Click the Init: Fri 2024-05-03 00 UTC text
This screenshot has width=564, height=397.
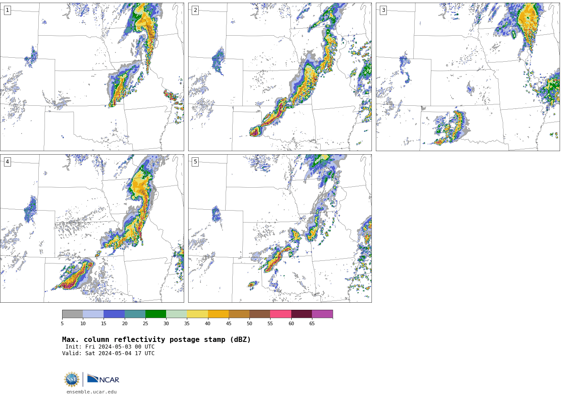pos(110,347)
